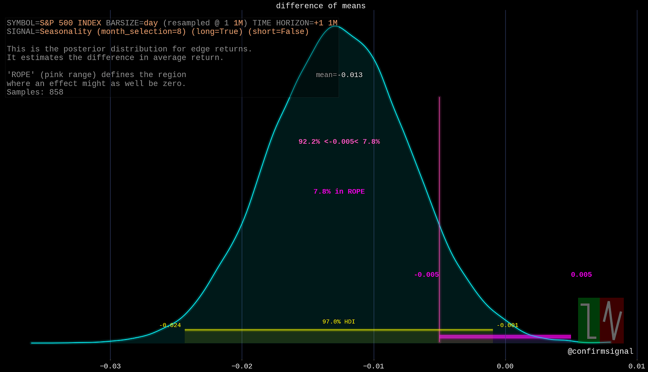The width and height of the screenshot is (648, 372).
Task: Click the "(long=True)" parameter text
Action: [x=217, y=32]
